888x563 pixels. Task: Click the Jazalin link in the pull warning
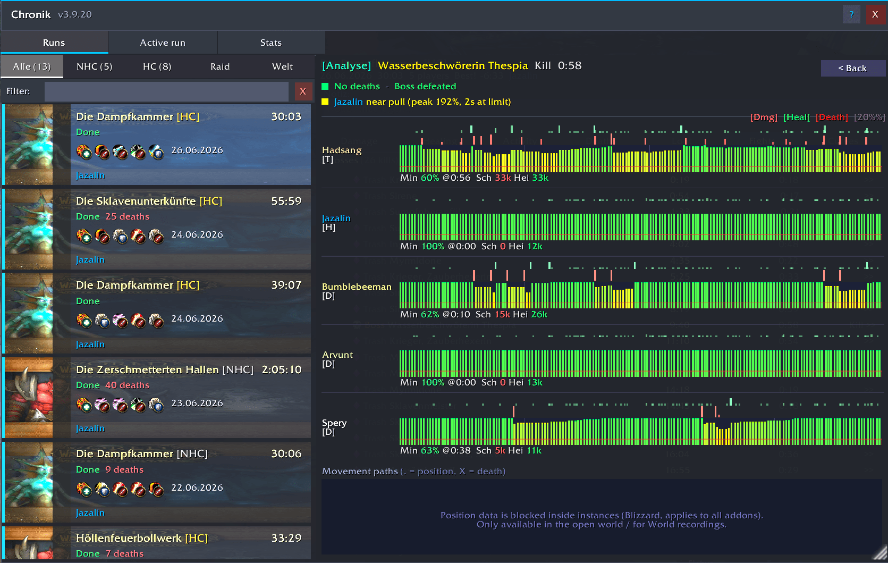point(348,102)
